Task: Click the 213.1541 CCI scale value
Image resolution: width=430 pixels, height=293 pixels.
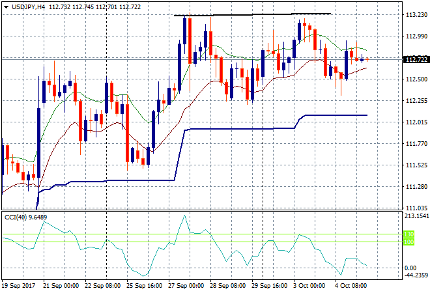Action: click(x=416, y=216)
